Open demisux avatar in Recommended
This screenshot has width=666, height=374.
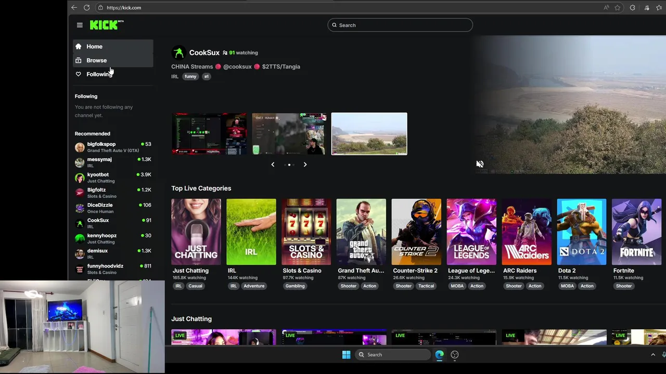[80, 253]
